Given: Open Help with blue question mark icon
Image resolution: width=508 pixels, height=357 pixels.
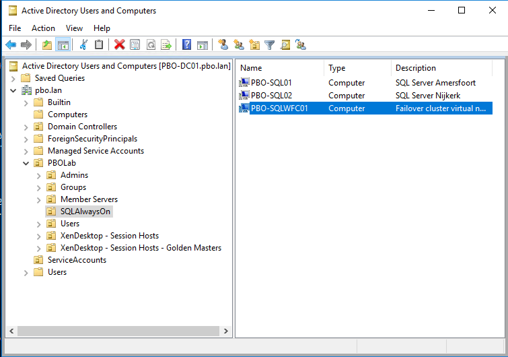Looking at the screenshot, I should point(186,44).
